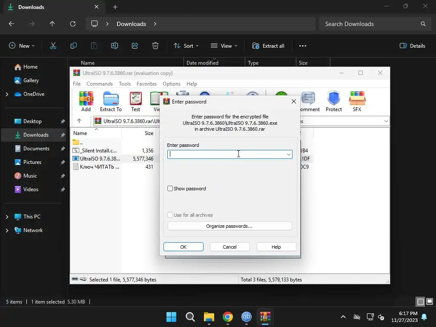Click the See more three-dots icon

coord(303,46)
